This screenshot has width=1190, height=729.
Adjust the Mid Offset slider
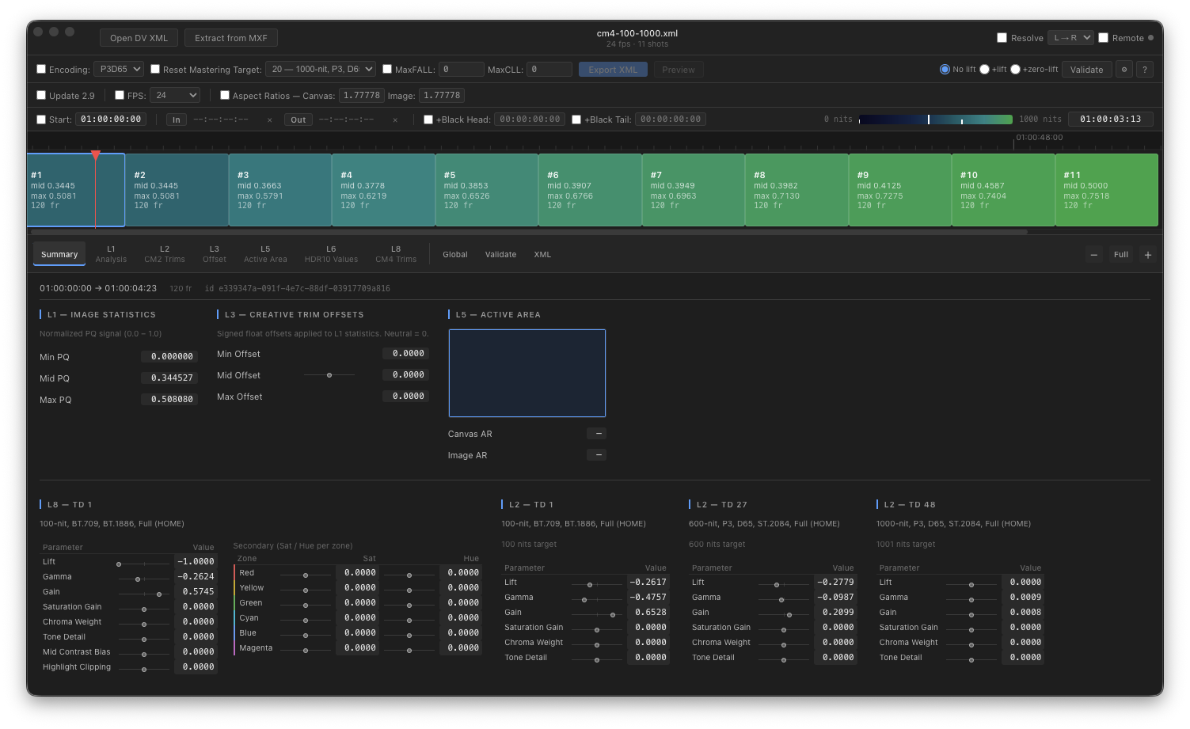(x=330, y=375)
